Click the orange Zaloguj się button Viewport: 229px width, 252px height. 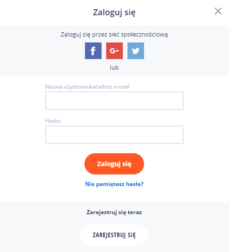[x=114, y=164]
